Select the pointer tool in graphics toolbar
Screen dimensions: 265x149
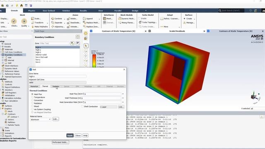point(86,46)
